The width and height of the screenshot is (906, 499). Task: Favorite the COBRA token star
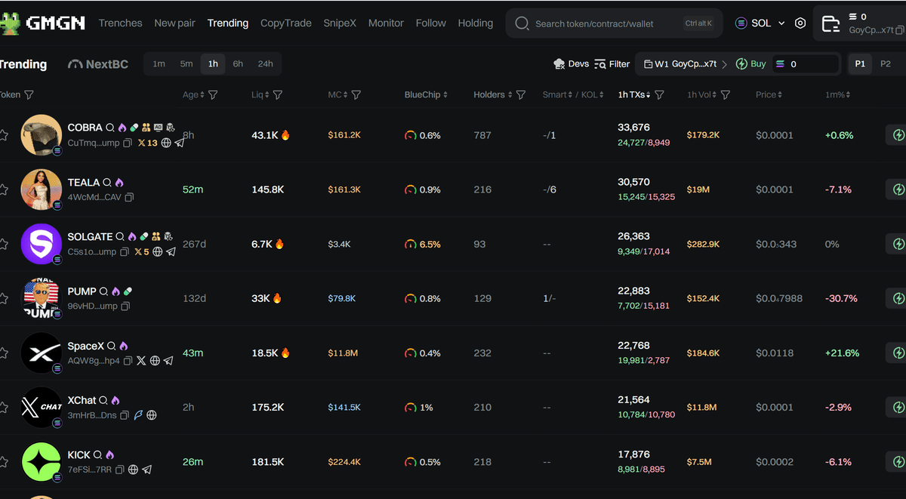(4, 135)
